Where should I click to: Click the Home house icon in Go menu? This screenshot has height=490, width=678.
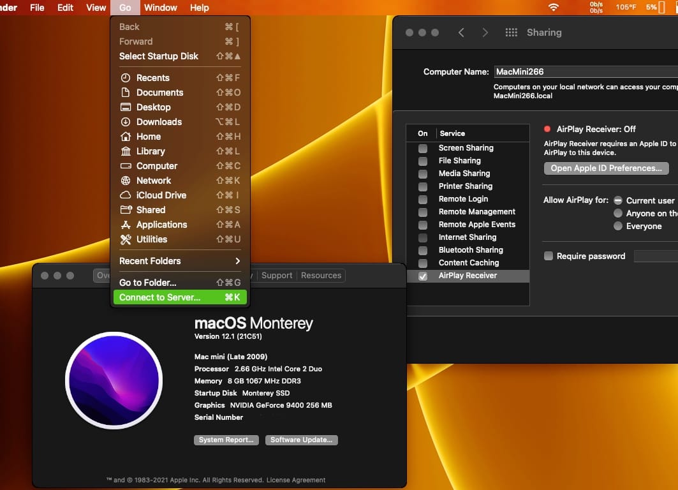point(126,137)
